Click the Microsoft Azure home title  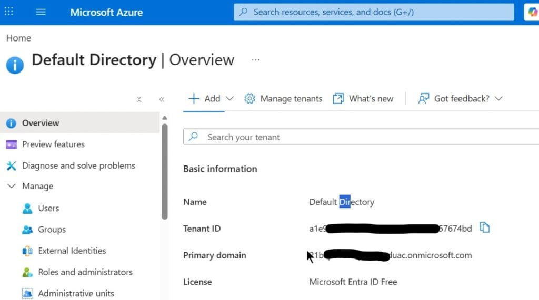tap(106, 13)
